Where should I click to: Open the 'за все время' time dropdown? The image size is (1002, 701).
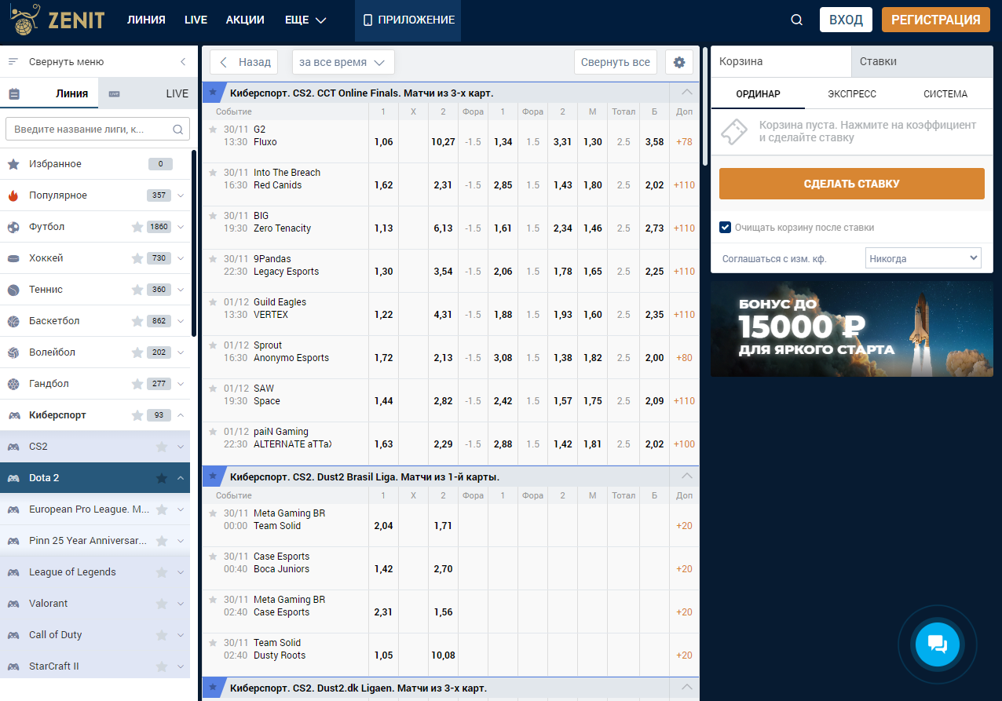pos(343,62)
